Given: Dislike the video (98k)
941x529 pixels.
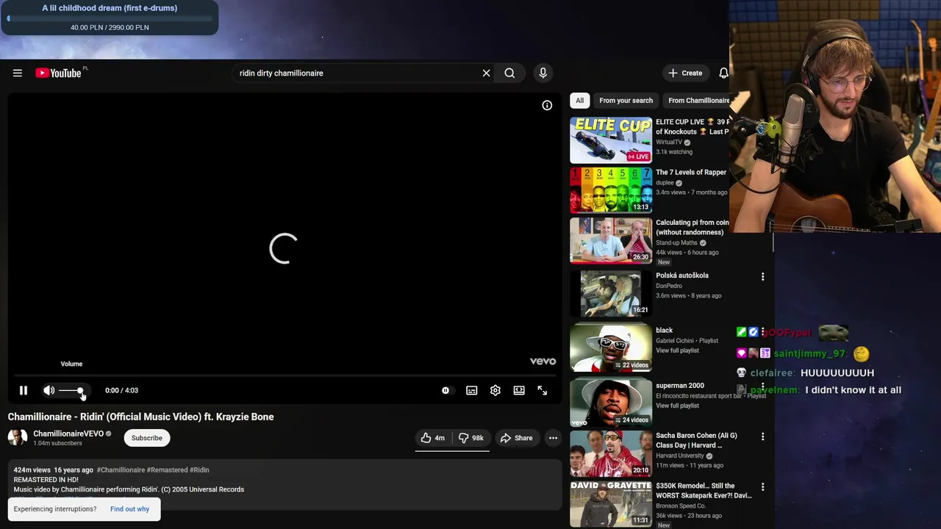Looking at the screenshot, I should tap(470, 438).
